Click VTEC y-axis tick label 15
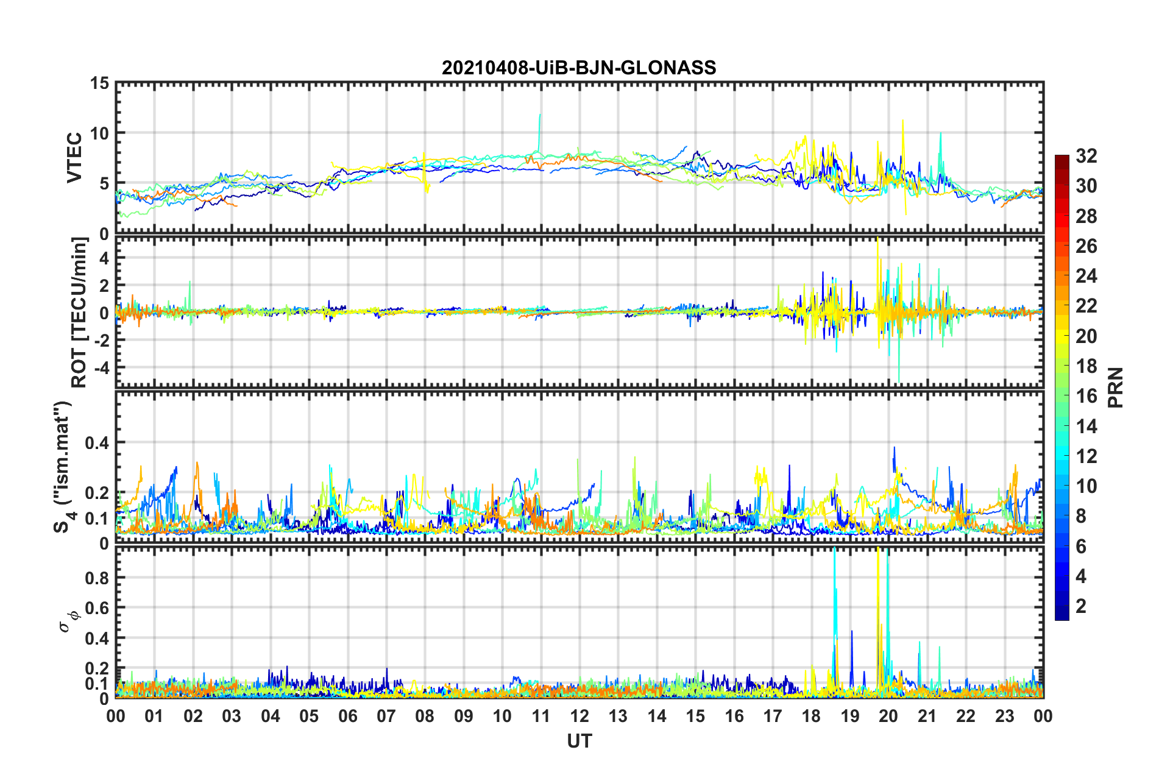The image size is (1159, 775). [99, 83]
